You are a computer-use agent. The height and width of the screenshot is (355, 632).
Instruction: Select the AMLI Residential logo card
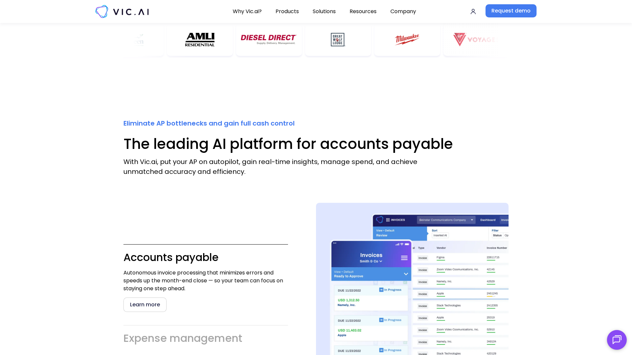click(200, 40)
